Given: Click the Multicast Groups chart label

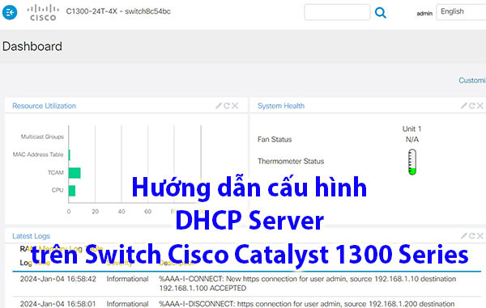Looking at the screenshot, I should pyautogui.click(x=42, y=137).
